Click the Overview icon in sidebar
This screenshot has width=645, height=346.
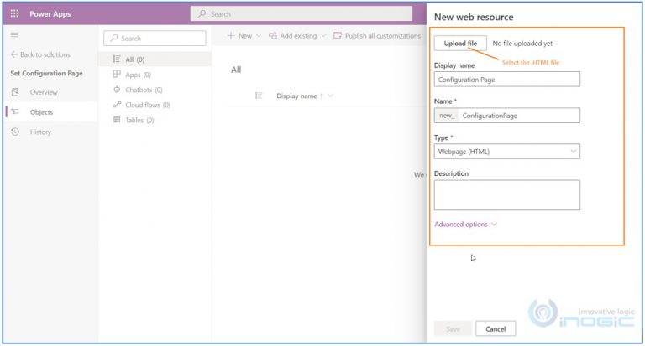15,92
